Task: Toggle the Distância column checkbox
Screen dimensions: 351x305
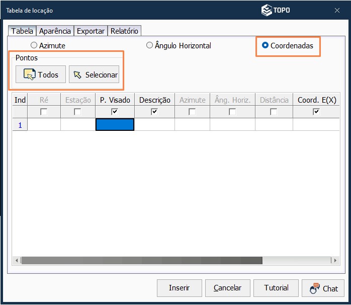Action: pyautogui.click(x=274, y=112)
